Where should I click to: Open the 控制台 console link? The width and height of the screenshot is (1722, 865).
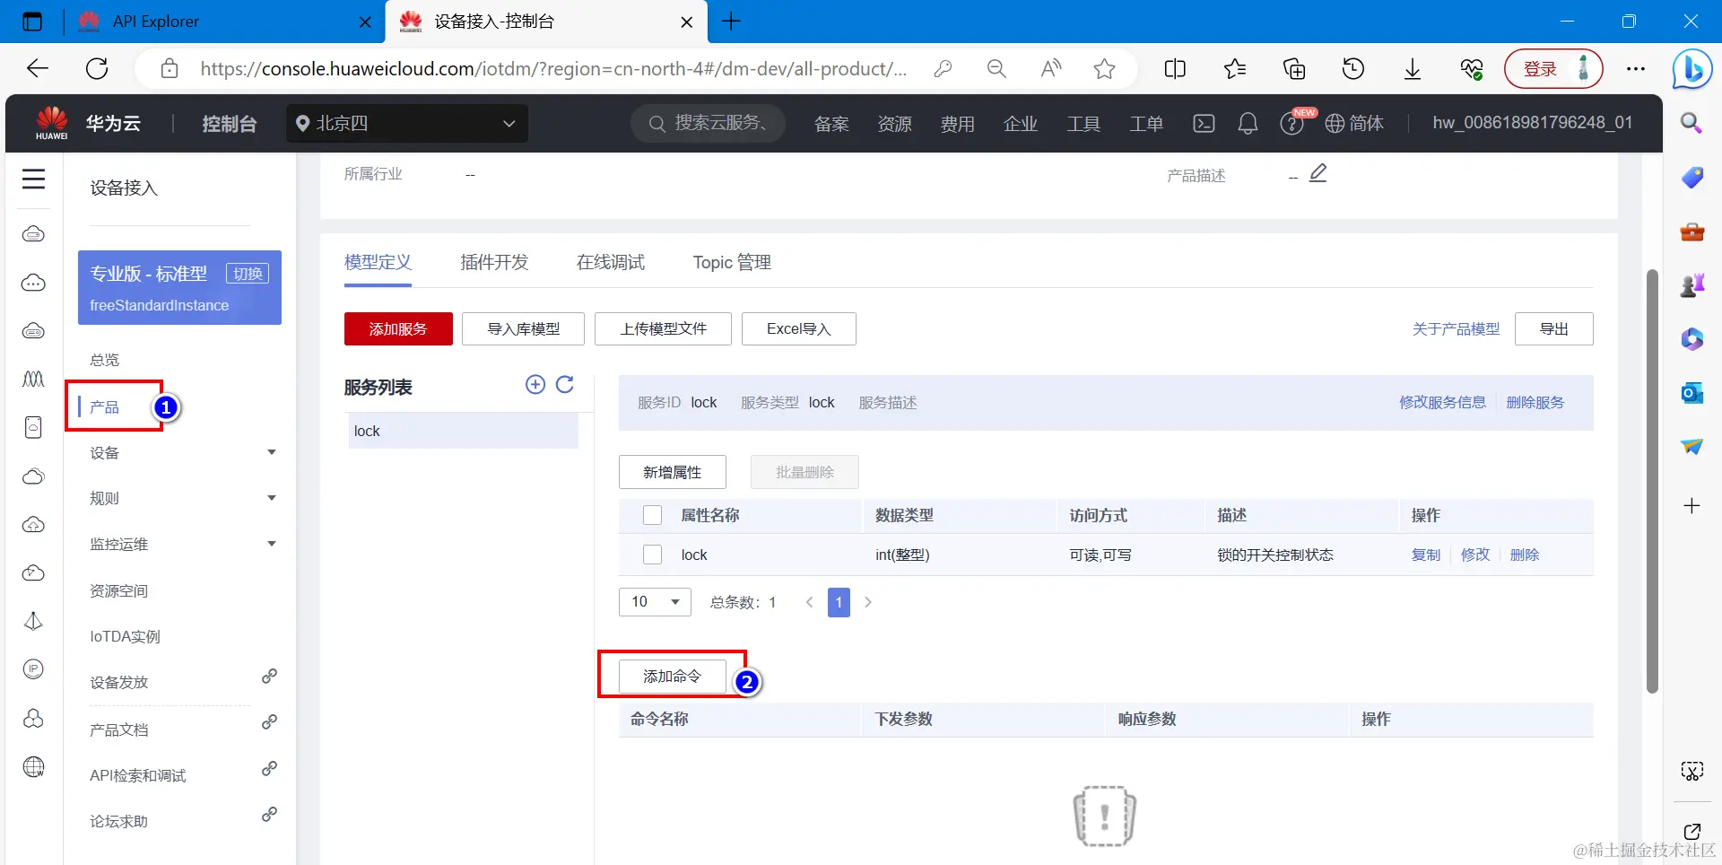pyautogui.click(x=229, y=124)
